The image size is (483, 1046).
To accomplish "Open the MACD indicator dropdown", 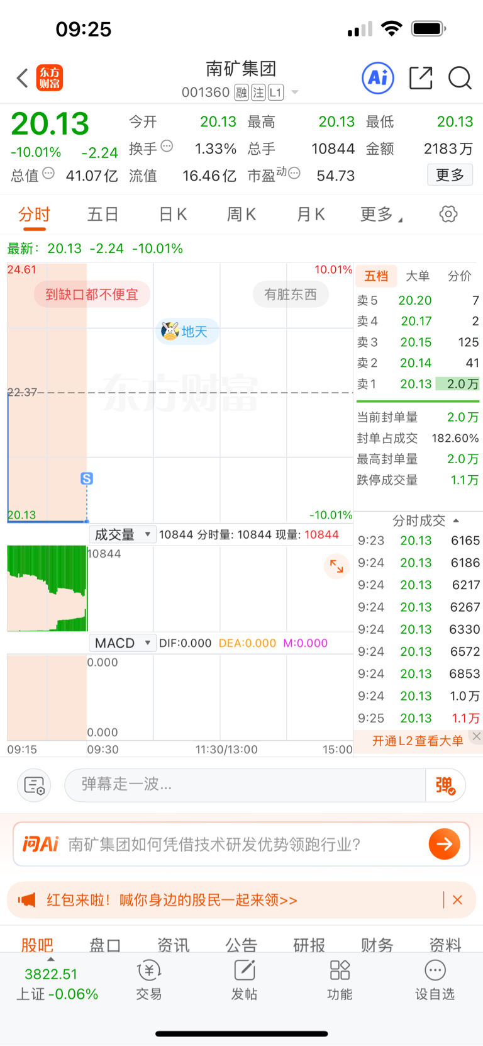I will pos(122,643).
